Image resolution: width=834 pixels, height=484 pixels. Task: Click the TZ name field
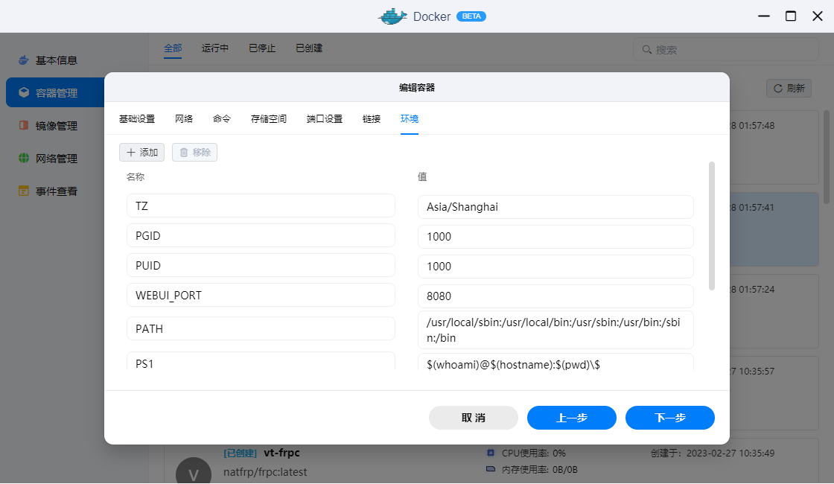tap(261, 206)
